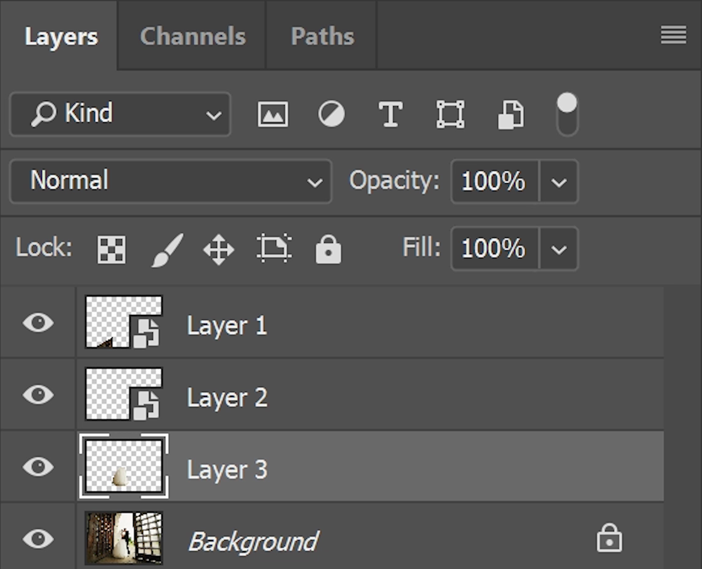The height and width of the screenshot is (569, 702).
Task: Select Layer 2 by its name
Action: pos(227,395)
